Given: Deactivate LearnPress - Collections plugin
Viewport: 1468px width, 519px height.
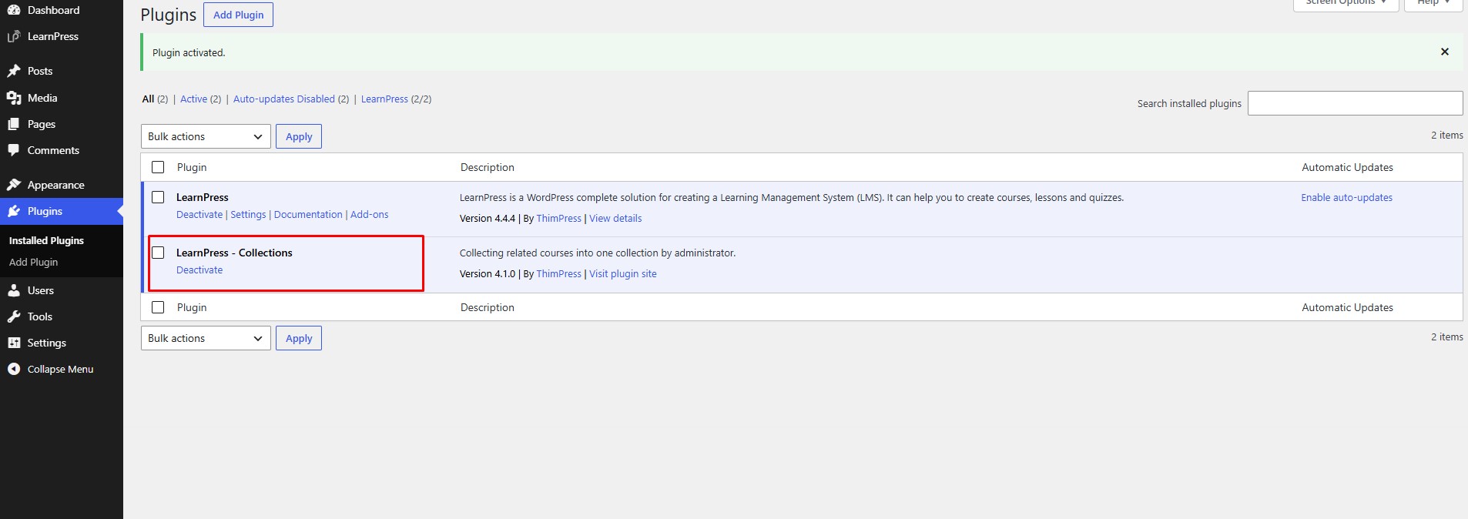Looking at the screenshot, I should (x=199, y=270).
